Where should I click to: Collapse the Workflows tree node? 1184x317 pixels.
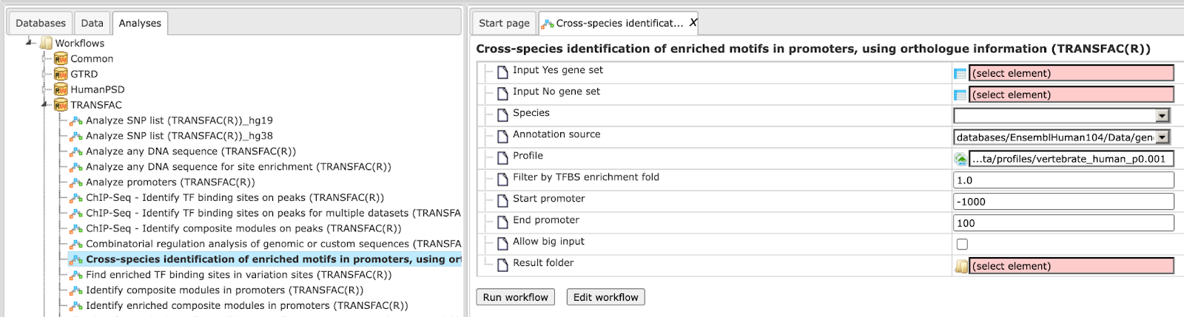tap(30, 43)
